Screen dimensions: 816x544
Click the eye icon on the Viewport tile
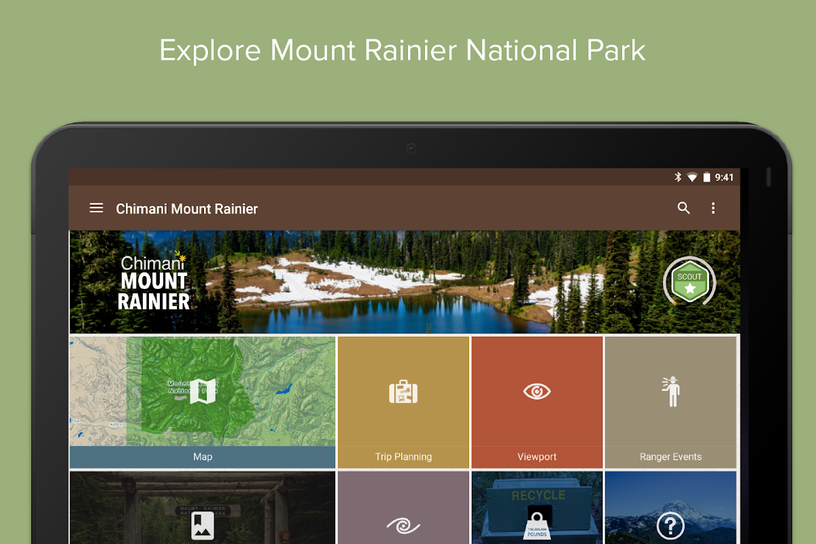pos(537,391)
